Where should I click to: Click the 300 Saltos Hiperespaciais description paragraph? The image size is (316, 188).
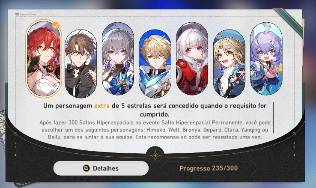155,130
